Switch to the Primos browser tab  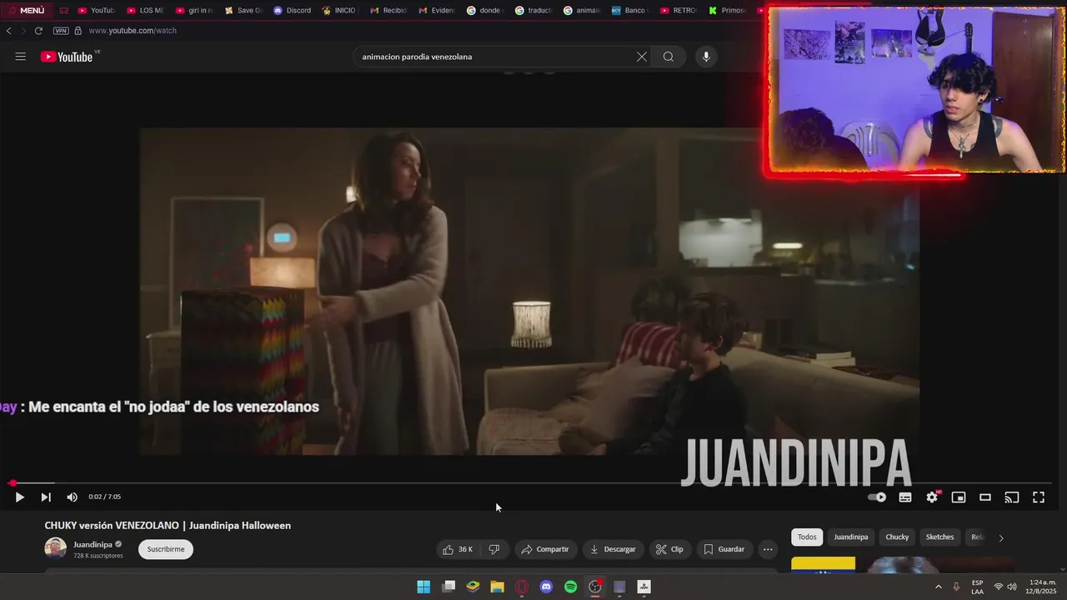tap(727, 10)
